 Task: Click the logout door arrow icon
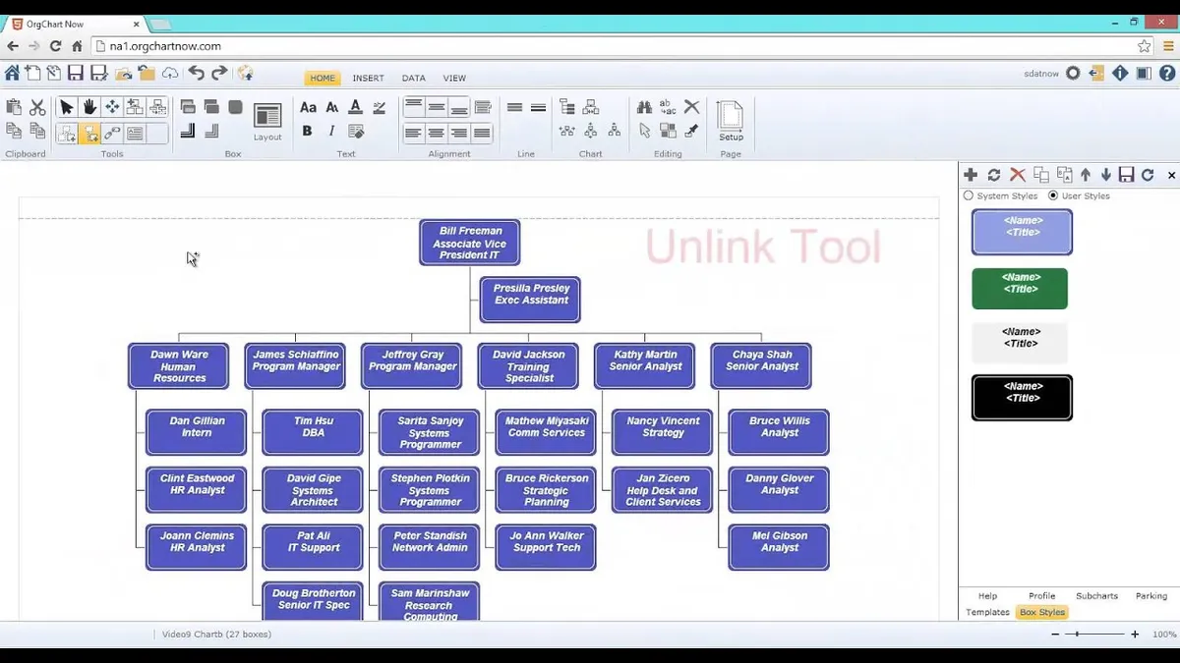pyautogui.click(x=1096, y=73)
